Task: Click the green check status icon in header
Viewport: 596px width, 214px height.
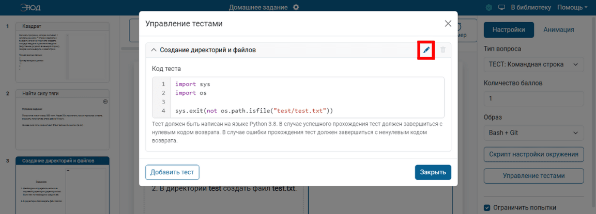Action: [x=489, y=7]
